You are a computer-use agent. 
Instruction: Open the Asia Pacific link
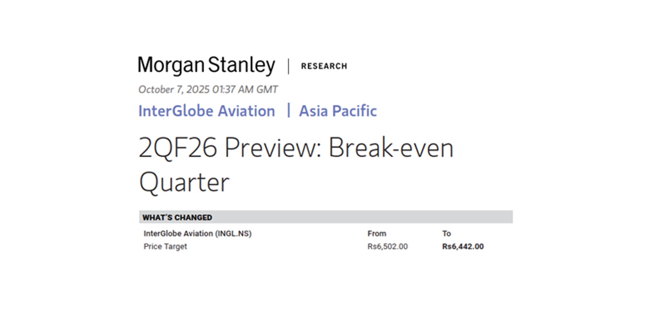pos(338,111)
